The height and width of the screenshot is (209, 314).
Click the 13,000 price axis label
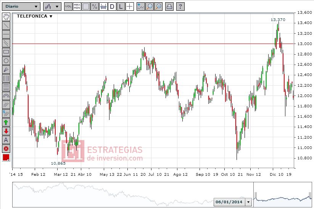(304, 44)
